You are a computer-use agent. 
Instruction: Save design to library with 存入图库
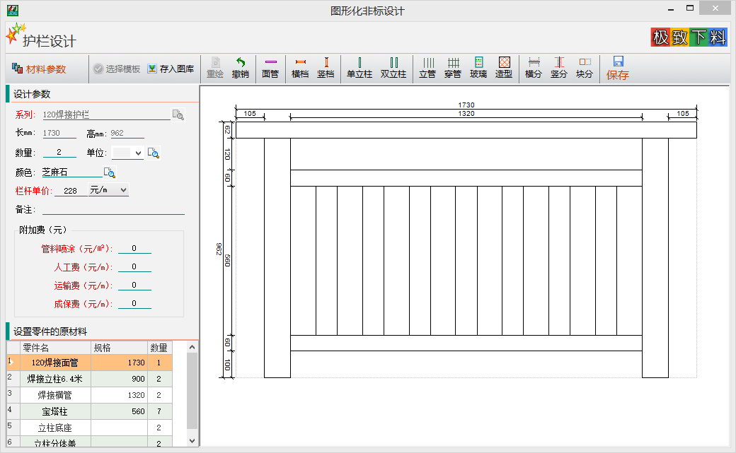point(171,69)
